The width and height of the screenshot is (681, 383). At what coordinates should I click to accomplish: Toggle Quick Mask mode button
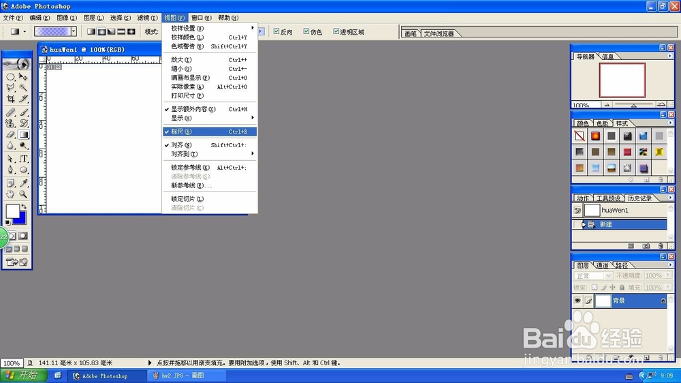pos(23,236)
